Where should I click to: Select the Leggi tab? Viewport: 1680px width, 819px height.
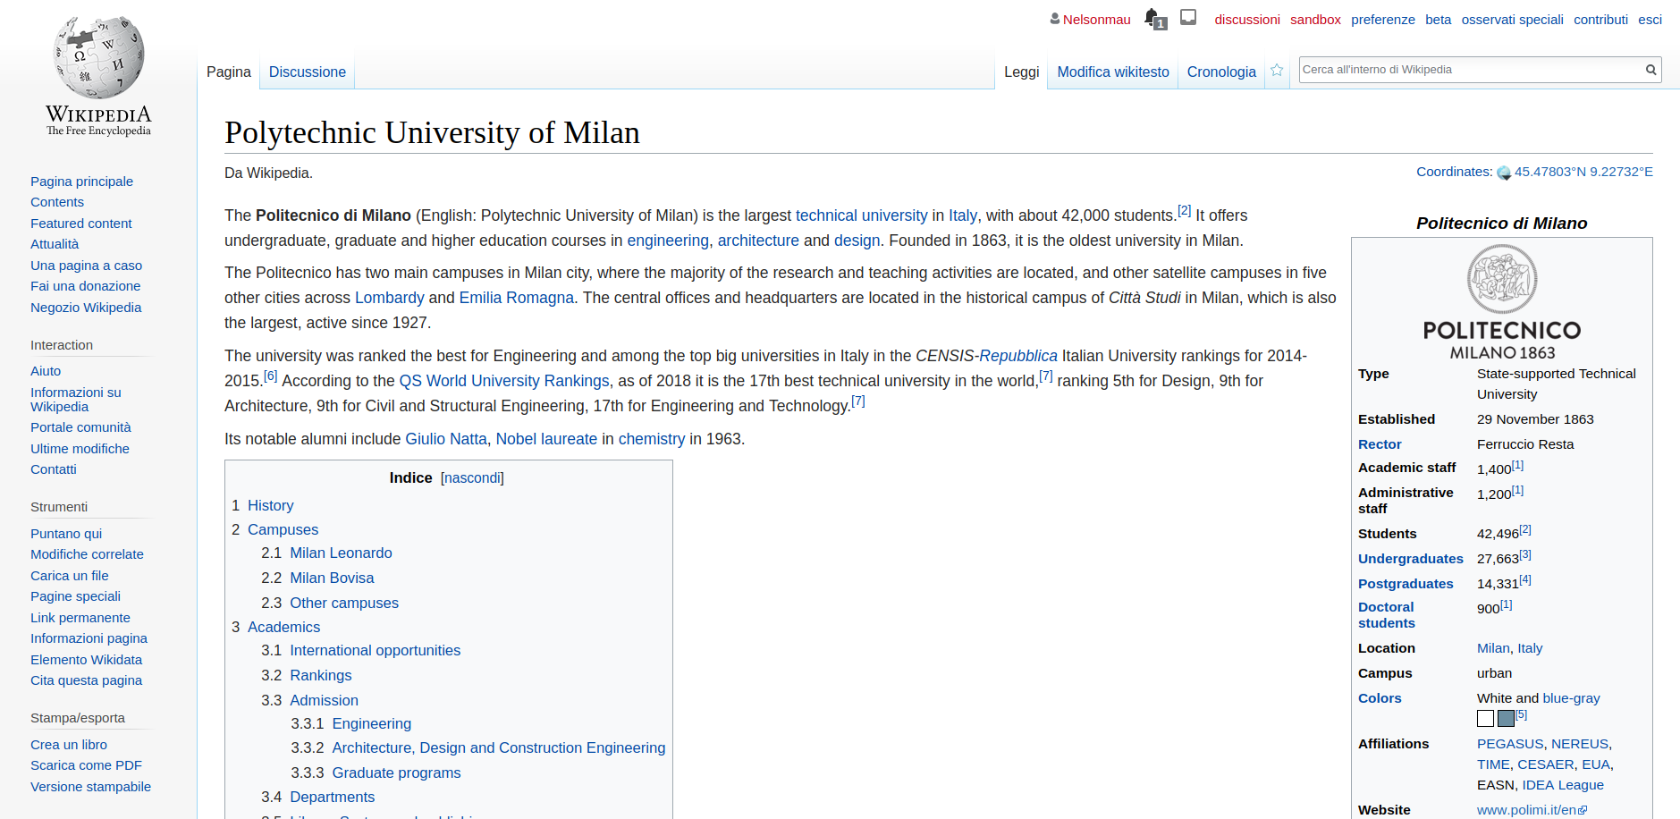1021,72
